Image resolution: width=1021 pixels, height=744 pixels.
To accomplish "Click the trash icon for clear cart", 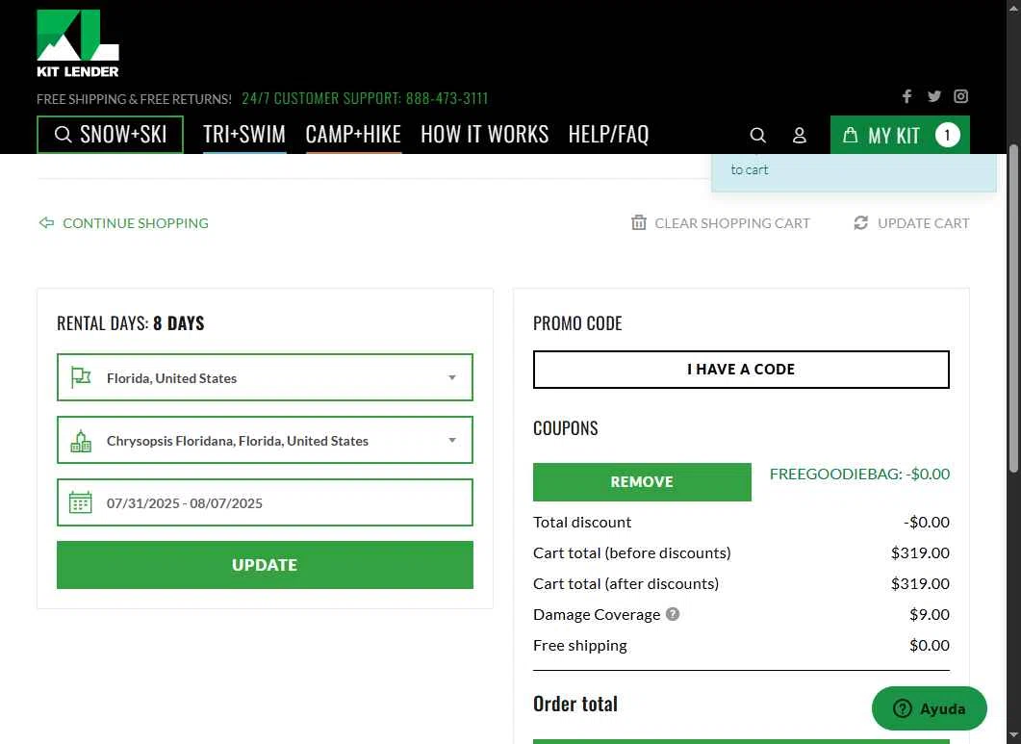I will click(x=639, y=222).
